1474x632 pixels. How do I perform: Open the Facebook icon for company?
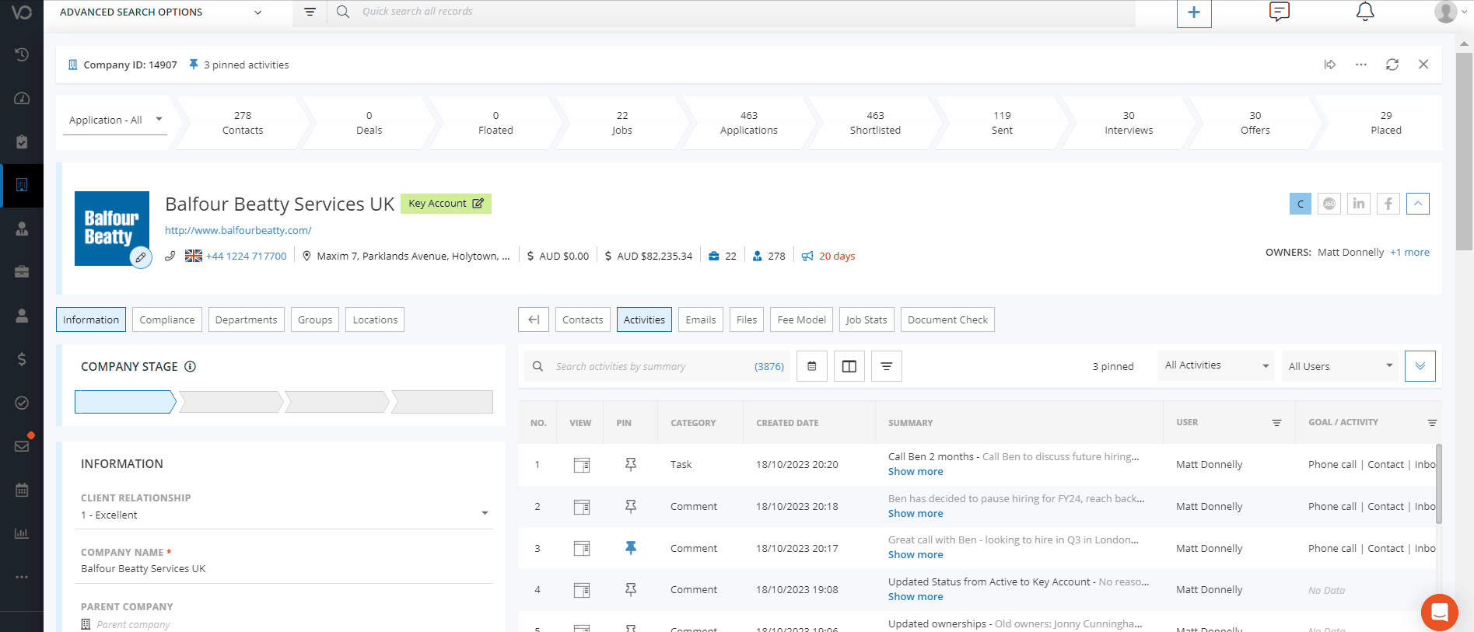pos(1388,204)
